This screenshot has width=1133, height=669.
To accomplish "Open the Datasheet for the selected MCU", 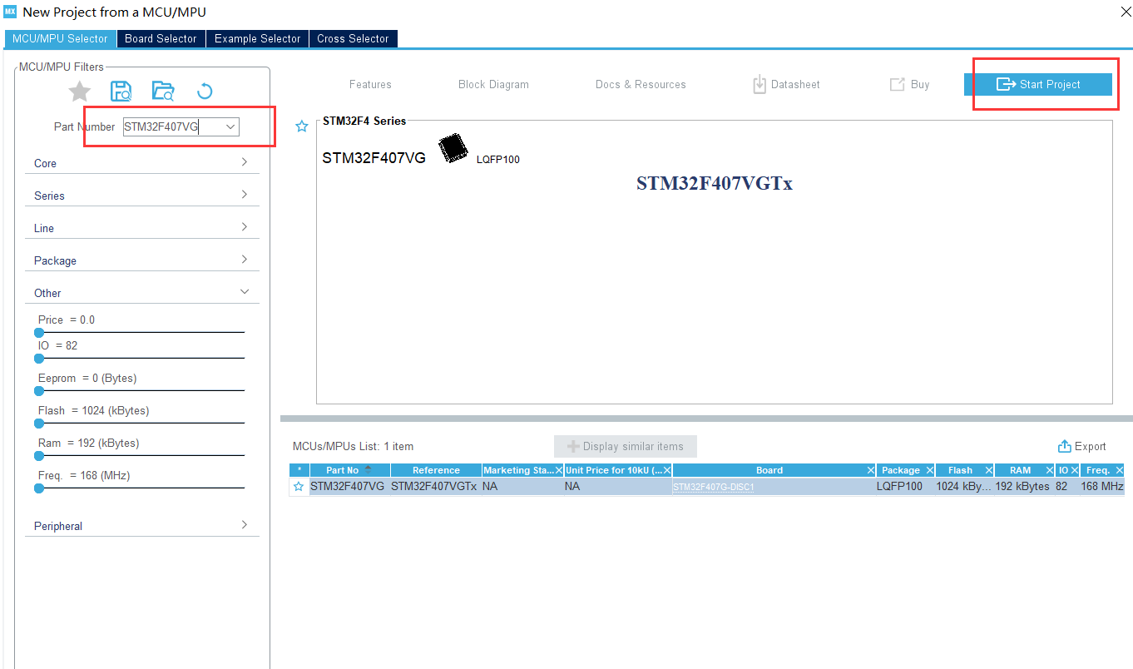I will tap(785, 84).
